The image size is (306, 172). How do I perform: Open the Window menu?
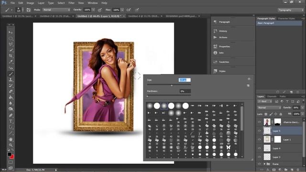tap(93, 3)
